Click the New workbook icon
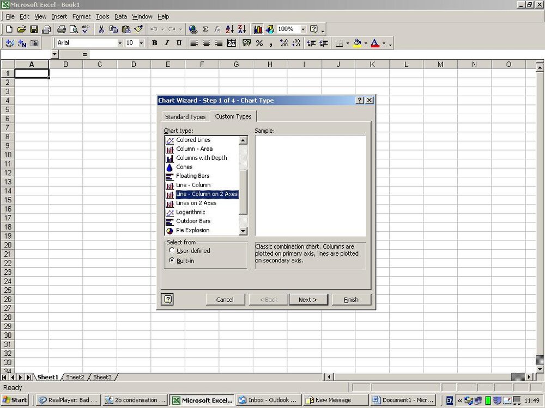545x408 pixels. tap(9, 29)
